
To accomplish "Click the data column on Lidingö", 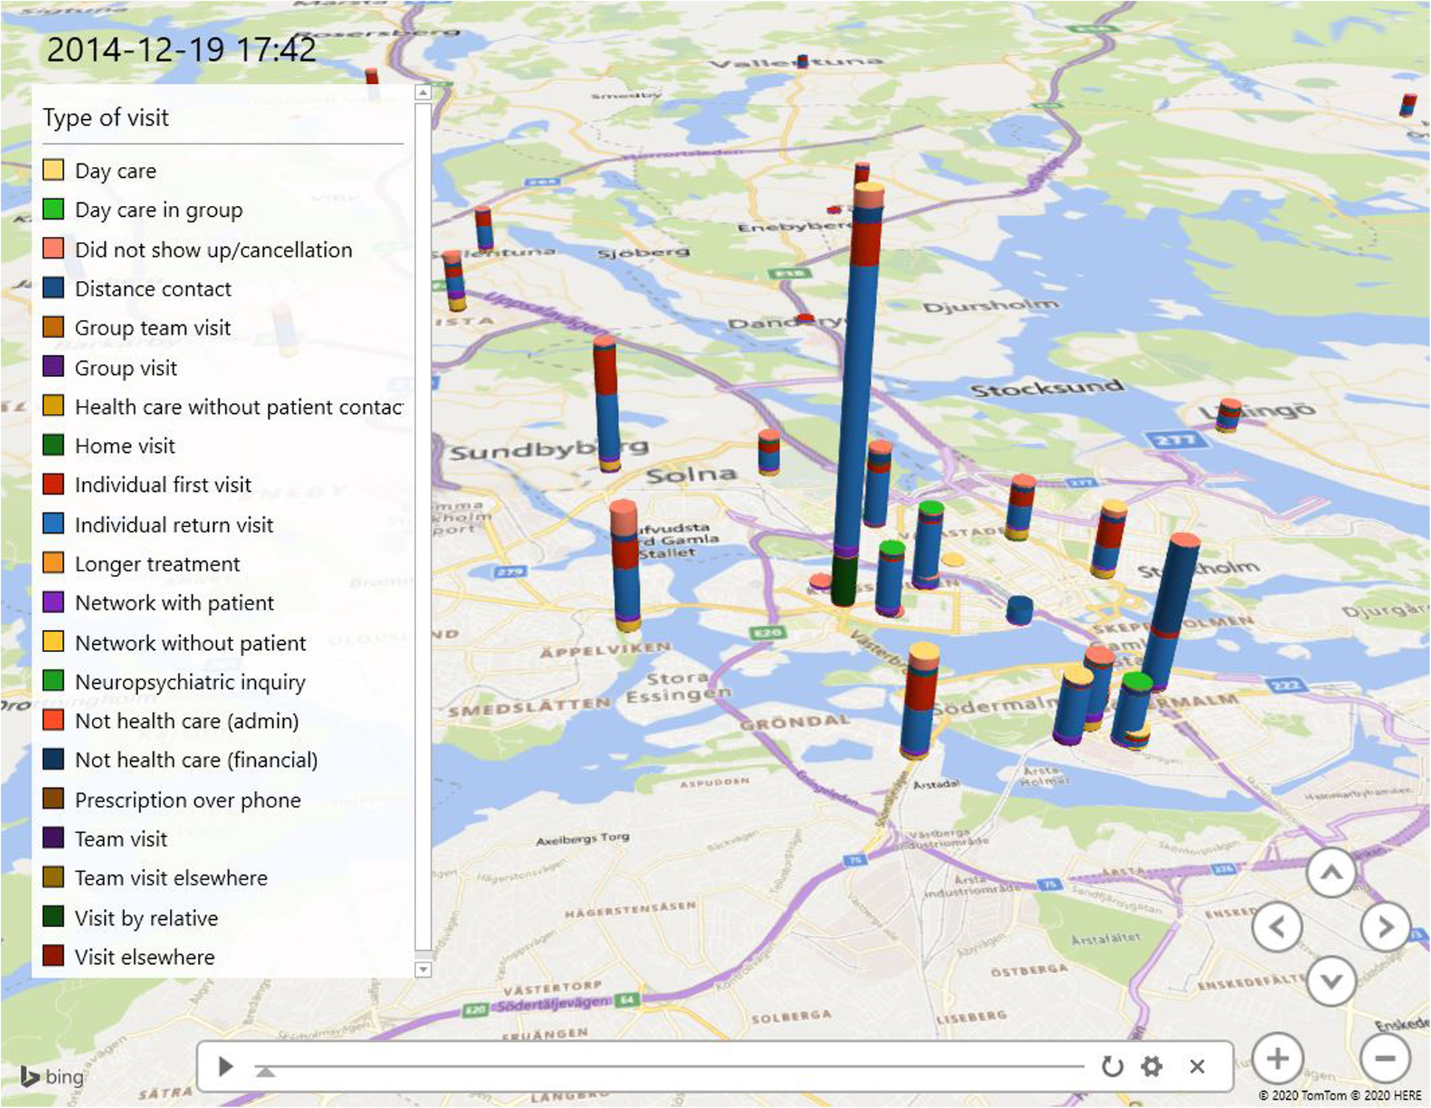I will tap(1228, 415).
